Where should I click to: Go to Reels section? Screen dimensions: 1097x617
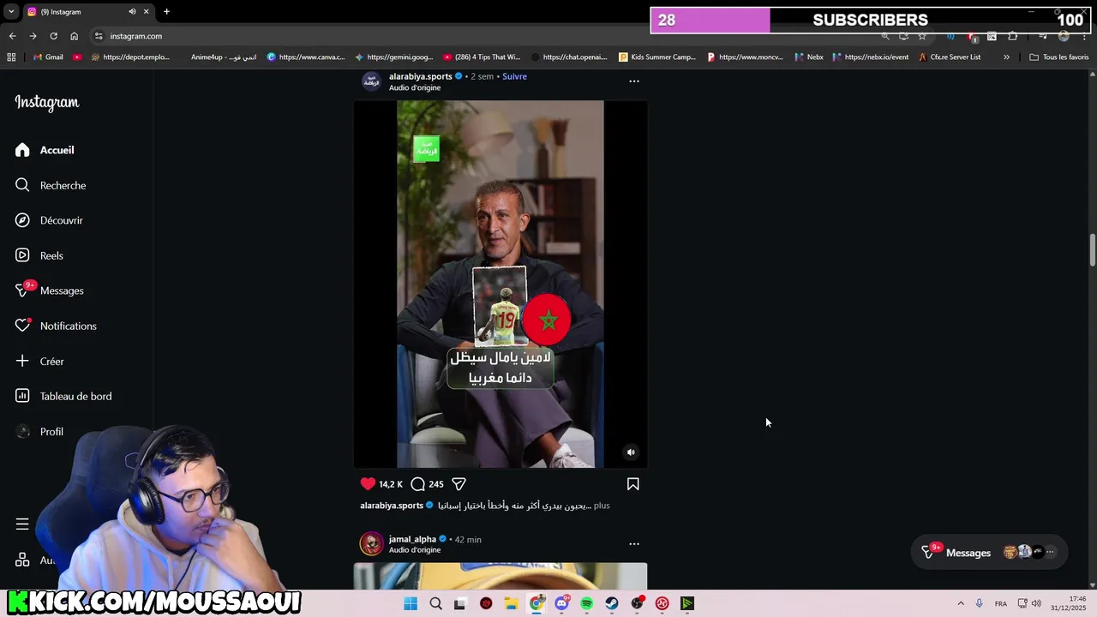39,255
